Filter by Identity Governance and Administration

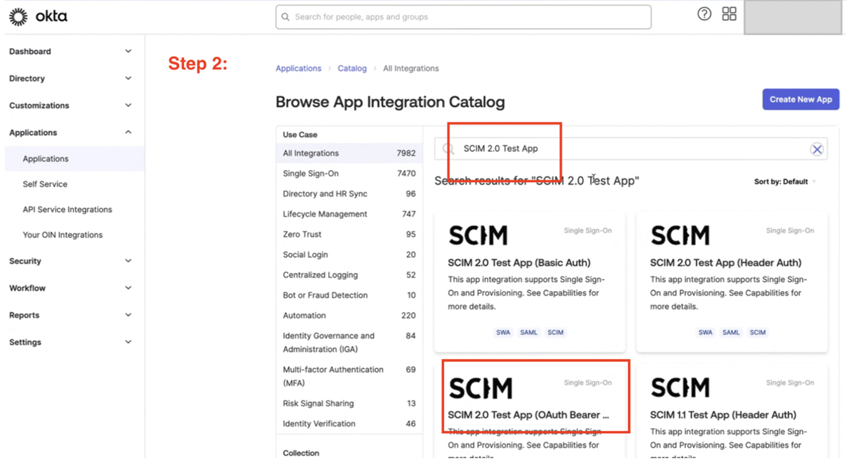(349, 342)
